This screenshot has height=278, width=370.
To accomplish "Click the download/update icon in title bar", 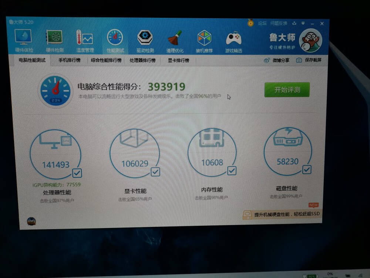I will (294, 23).
